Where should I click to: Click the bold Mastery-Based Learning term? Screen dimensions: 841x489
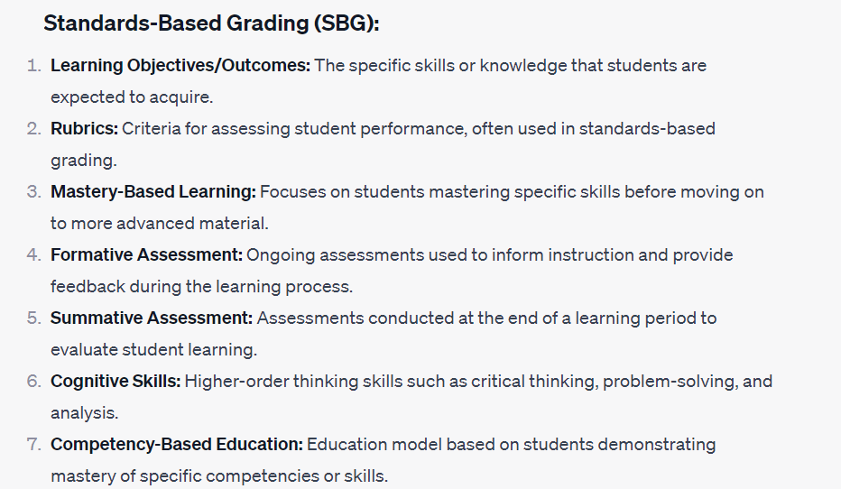click(x=153, y=192)
